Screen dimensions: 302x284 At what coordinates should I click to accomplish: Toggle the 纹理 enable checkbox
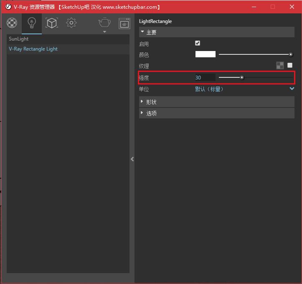pos(290,65)
